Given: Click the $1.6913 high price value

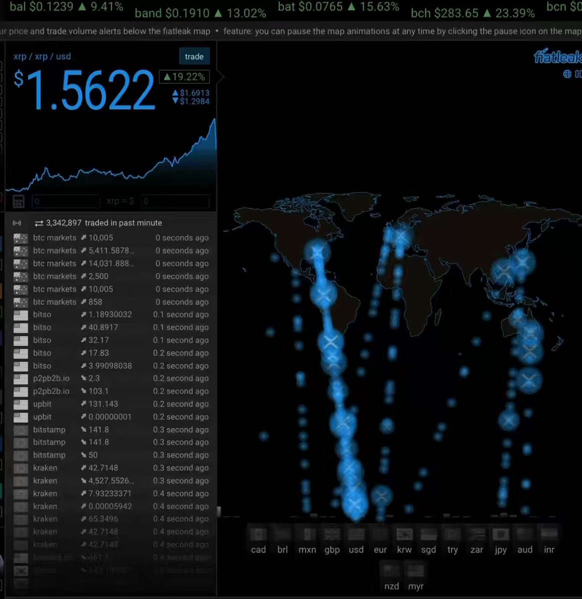Looking at the screenshot, I should pos(191,93).
